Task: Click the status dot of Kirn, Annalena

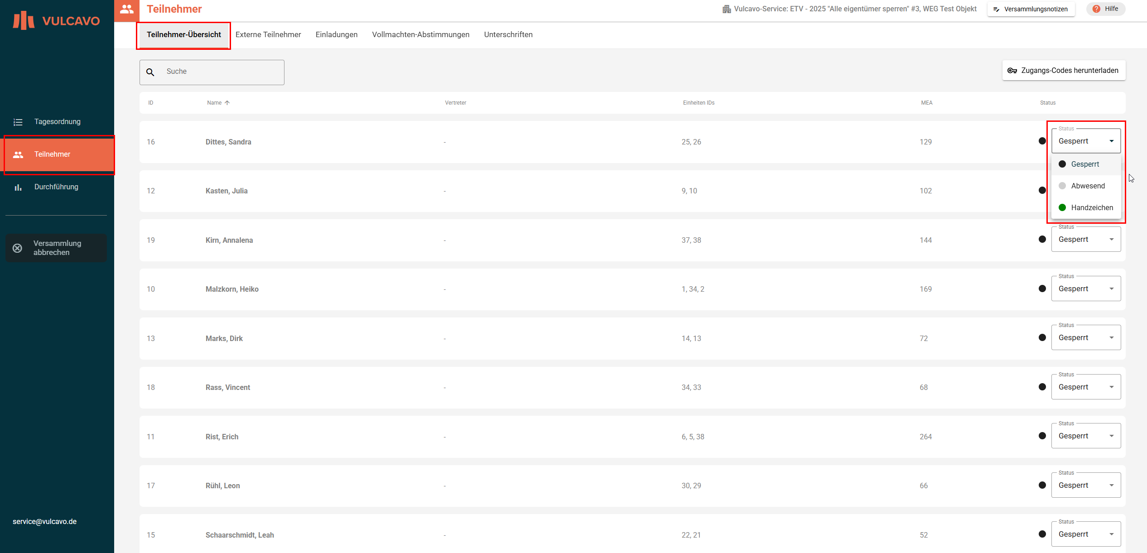Action: [x=1042, y=240]
